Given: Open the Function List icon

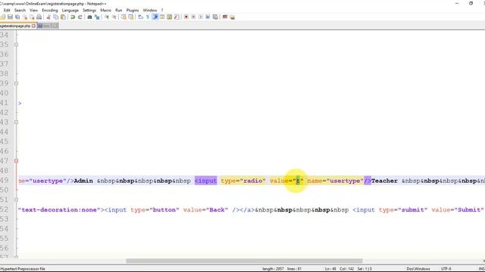Looking at the screenshot, I should tap(177, 17).
